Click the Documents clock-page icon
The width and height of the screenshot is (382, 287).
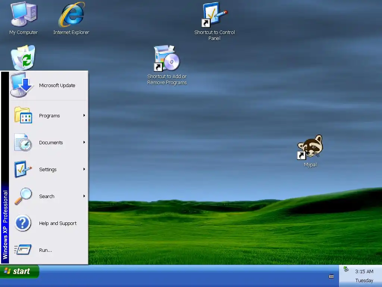tap(23, 142)
